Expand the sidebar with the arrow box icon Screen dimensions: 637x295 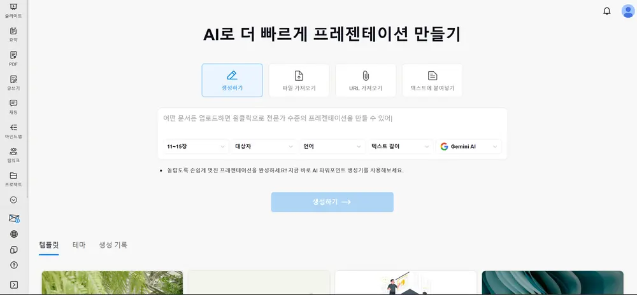point(14,284)
